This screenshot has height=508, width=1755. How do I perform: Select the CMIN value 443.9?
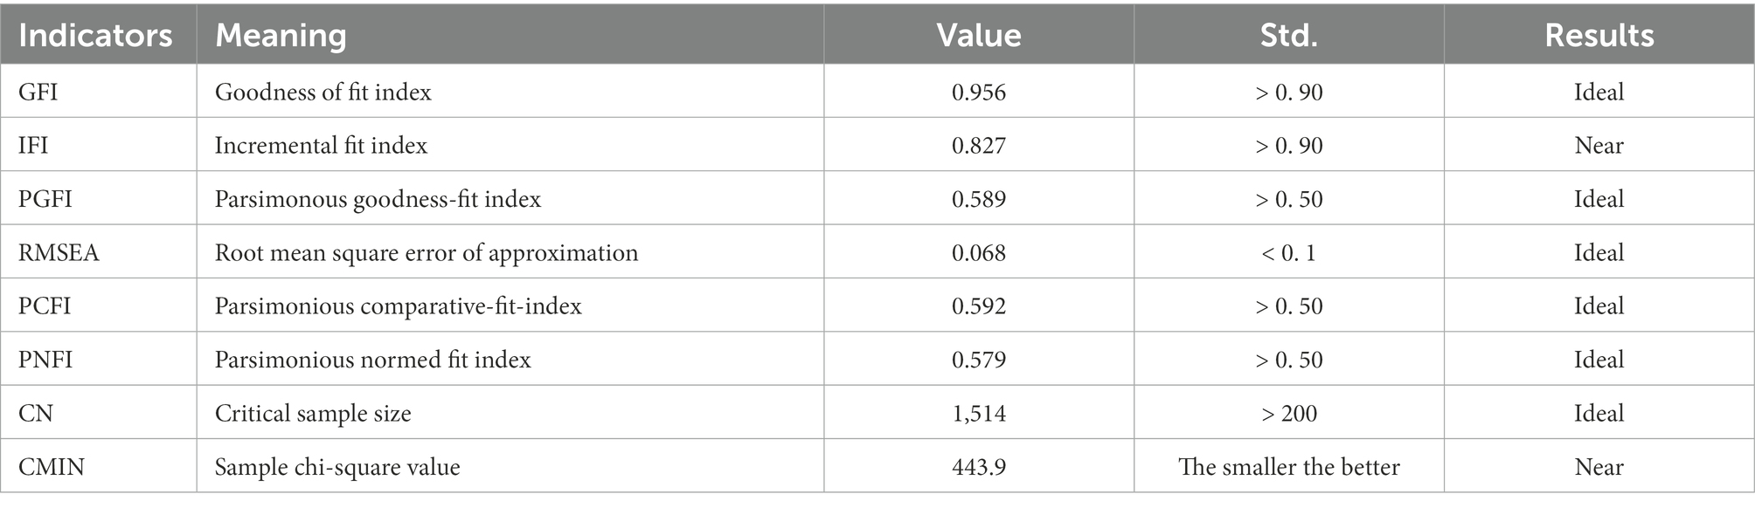[x=979, y=467]
